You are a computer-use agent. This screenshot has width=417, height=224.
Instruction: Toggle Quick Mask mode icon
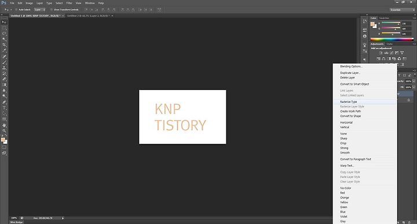point(4,147)
